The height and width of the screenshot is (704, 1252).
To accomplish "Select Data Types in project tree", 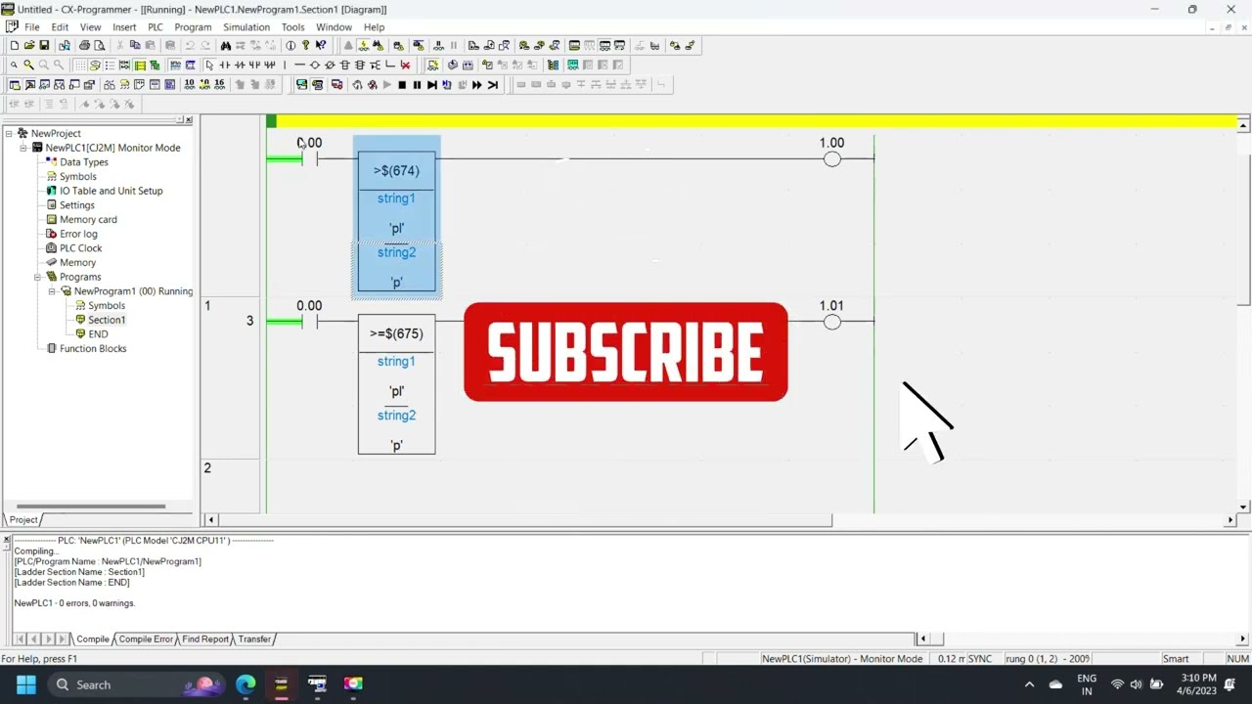I will point(84,162).
